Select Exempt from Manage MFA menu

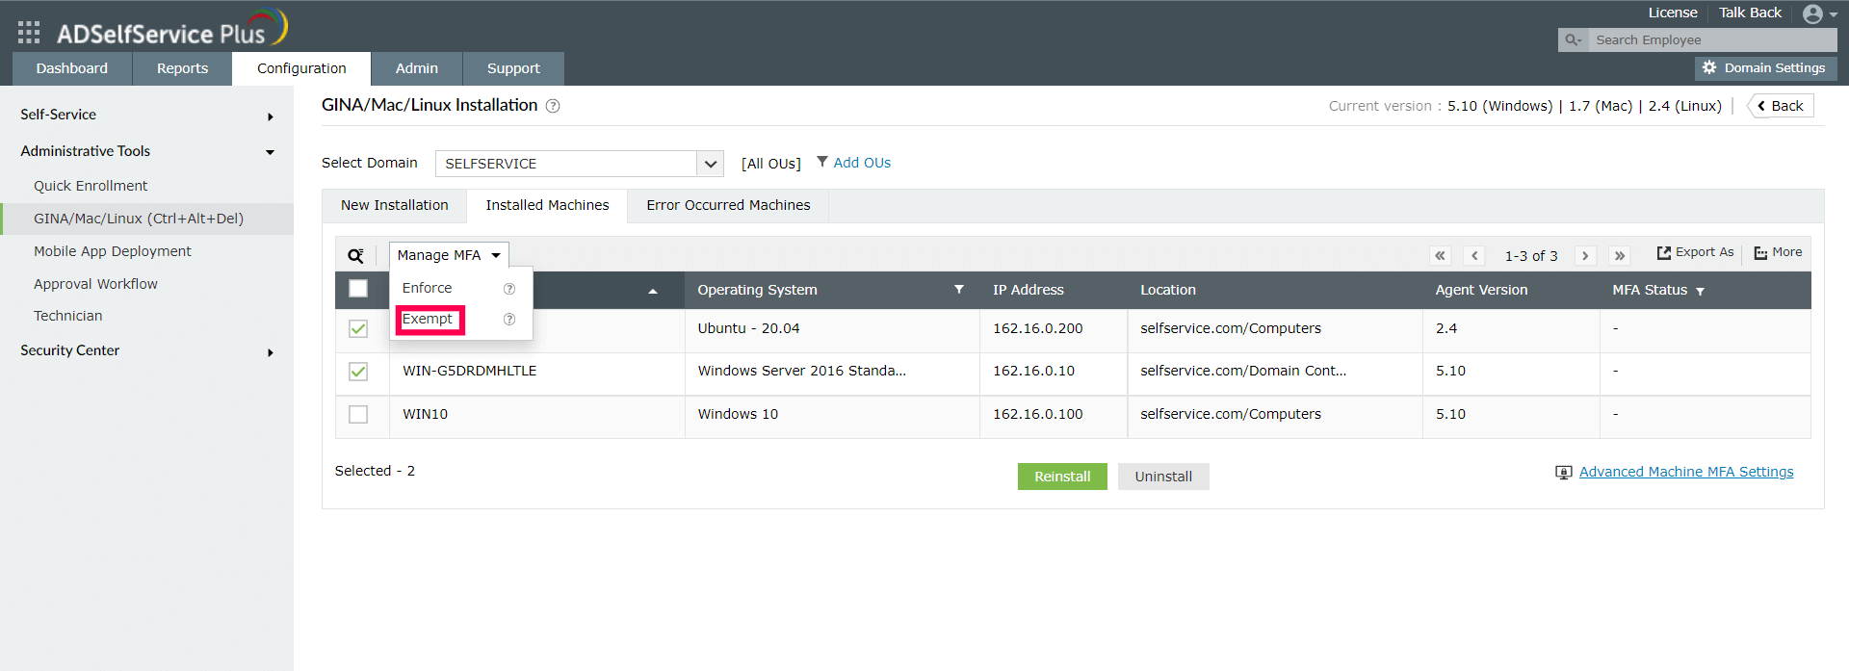coord(428,319)
